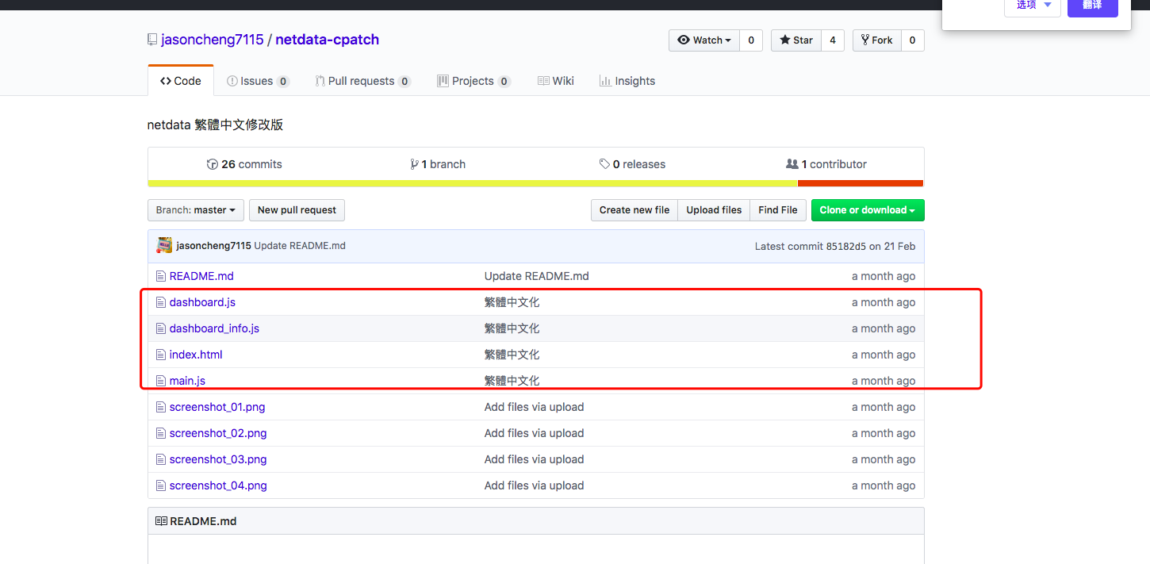This screenshot has width=1150, height=564.
Task: Click the branch icon beside 1 branch
Action: tap(414, 164)
